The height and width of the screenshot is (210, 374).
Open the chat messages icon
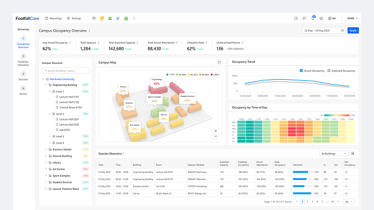[304, 18]
